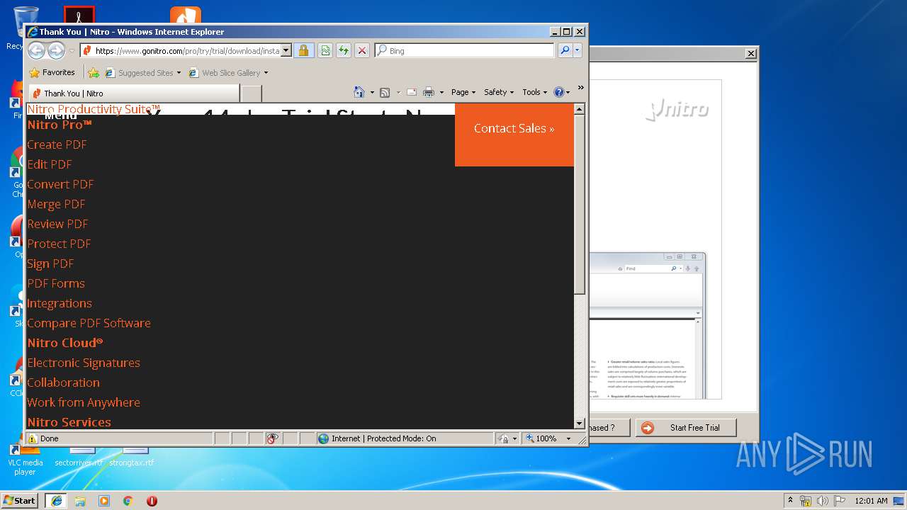Expand the Web Slice Gallery dropdown
Viewport: 907px width, 510px height.
coord(266,73)
